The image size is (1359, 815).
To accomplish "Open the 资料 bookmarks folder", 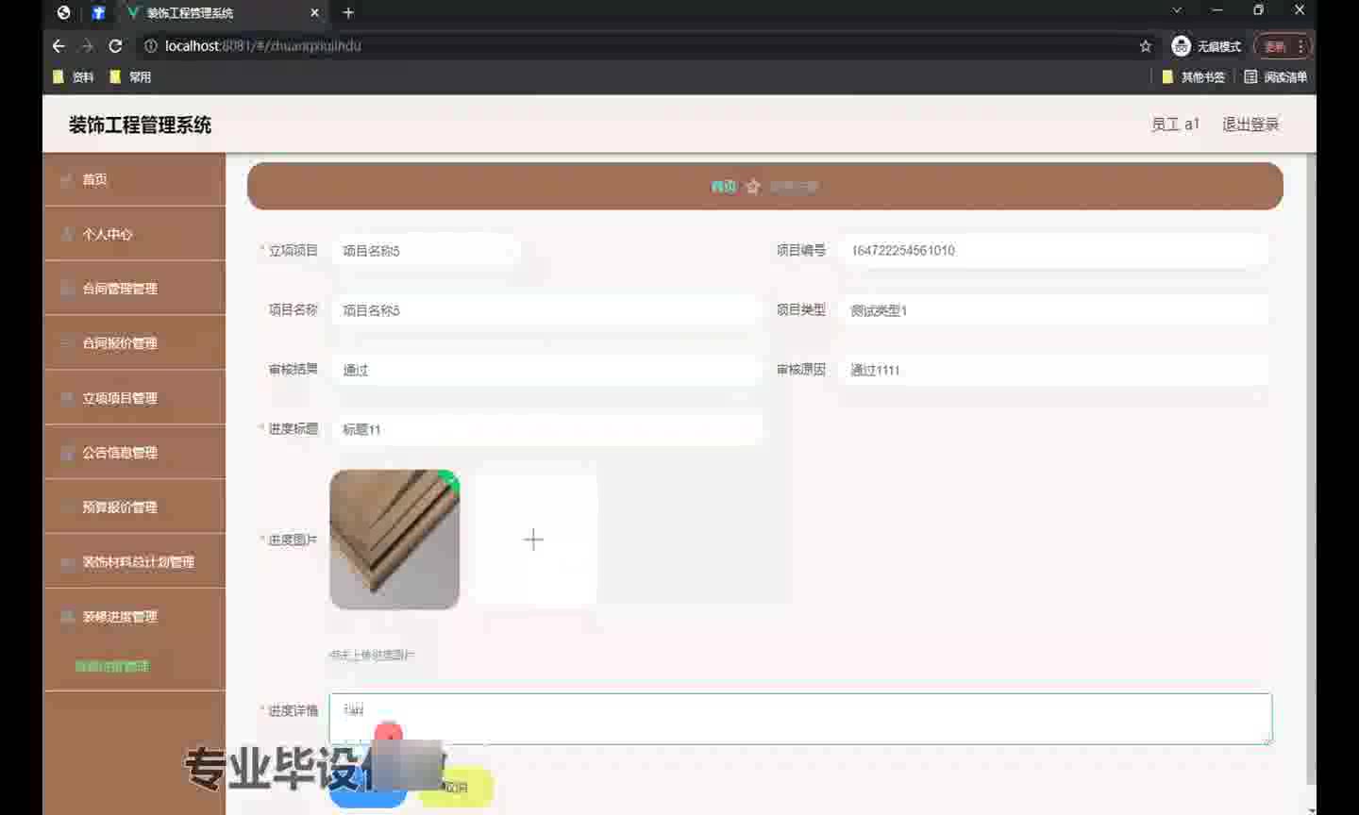I will [74, 76].
